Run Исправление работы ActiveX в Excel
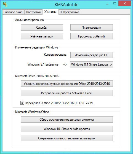133x154 pixels. pos(67,93)
